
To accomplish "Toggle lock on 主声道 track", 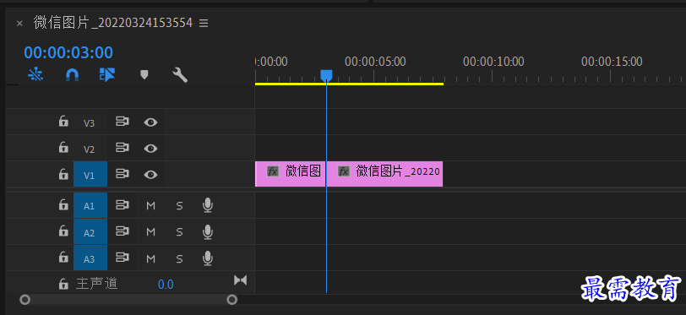I will [x=63, y=284].
